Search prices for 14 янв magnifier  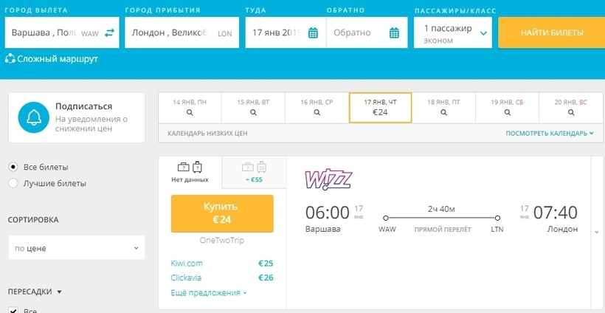coord(190,113)
